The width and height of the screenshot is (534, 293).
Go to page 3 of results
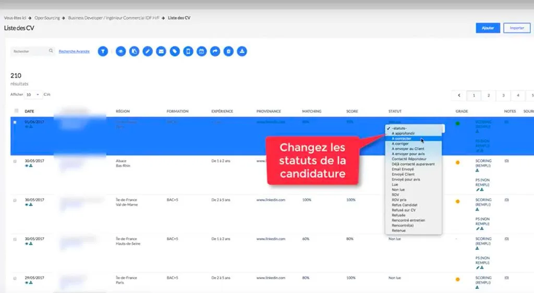pos(503,95)
